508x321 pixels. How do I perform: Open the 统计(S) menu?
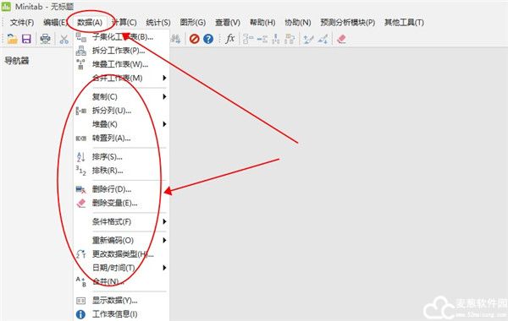click(x=158, y=22)
